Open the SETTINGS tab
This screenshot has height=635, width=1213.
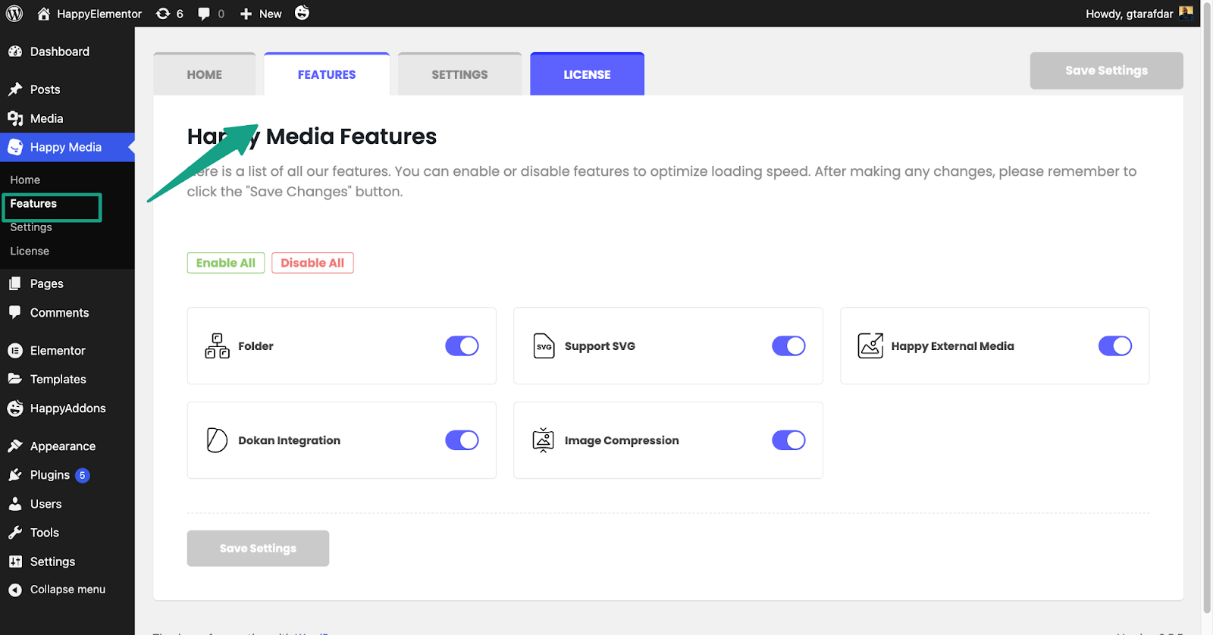click(x=459, y=74)
